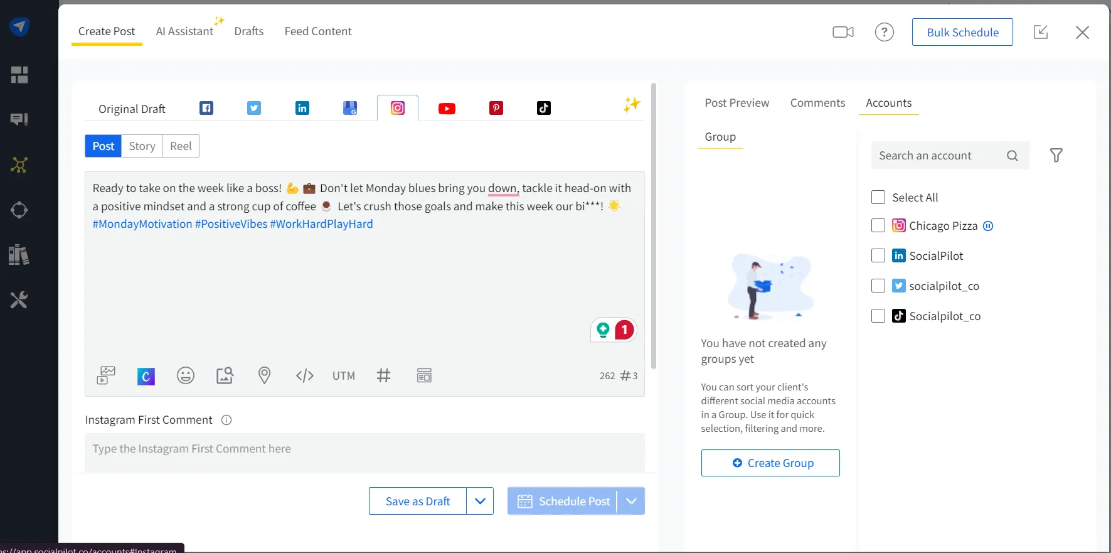Enable the SocialPilot LinkedIn account checkbox
Screen dimensions: 1111x553
[x=878, y=255]
